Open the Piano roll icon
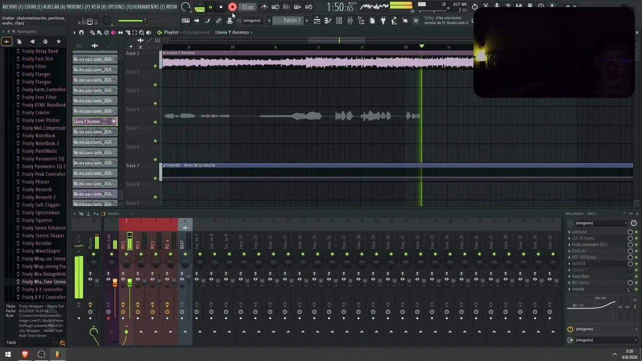Viewport: 642px width, 361px height. coord(328,21)
